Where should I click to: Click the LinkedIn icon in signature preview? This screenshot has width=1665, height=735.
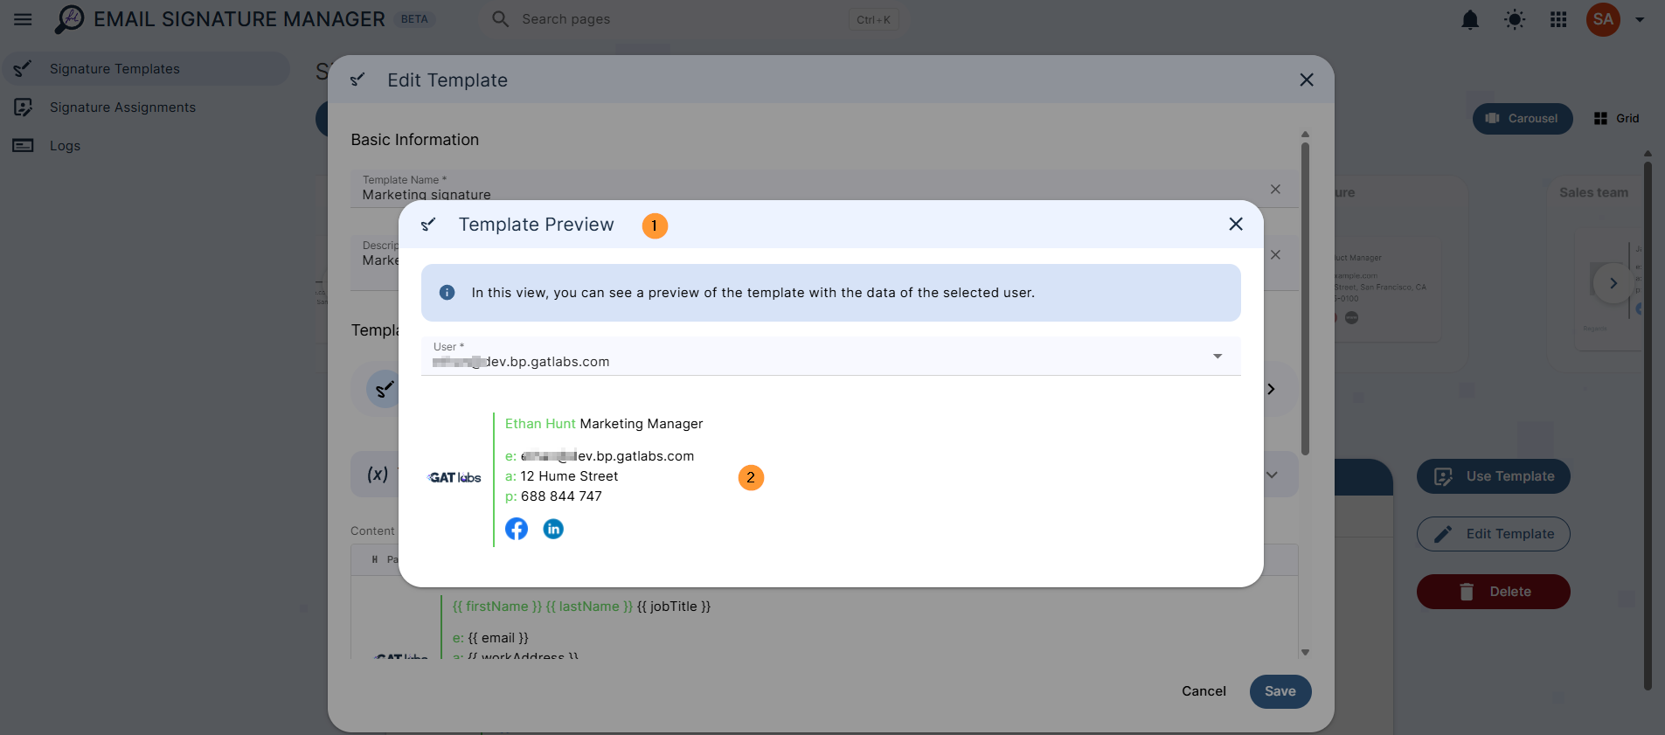pyautogui.click(x=553, y=529)
